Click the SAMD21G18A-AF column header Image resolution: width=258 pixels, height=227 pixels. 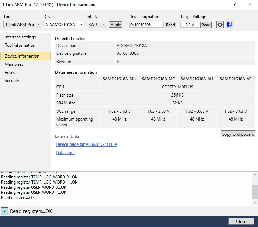point(235,79)
